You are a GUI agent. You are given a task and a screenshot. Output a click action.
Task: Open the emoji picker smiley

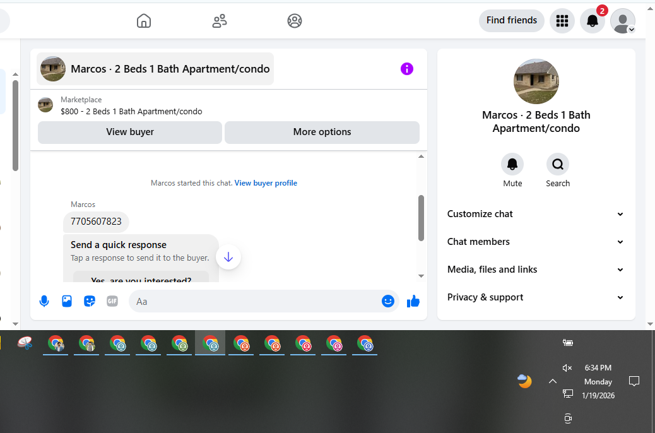[387, 301]
